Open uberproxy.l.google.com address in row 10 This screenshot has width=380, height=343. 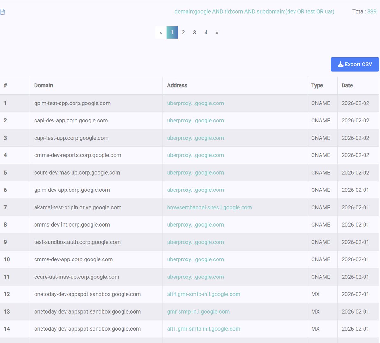click(x=195, y=259)
